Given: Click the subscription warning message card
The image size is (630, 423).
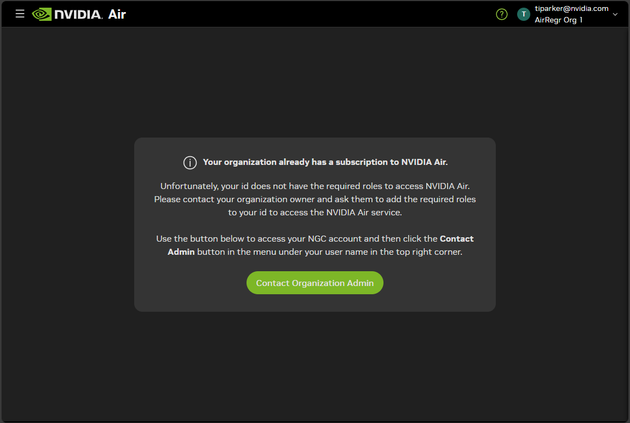Looking at the screenshot, I should tap(314, 224).
